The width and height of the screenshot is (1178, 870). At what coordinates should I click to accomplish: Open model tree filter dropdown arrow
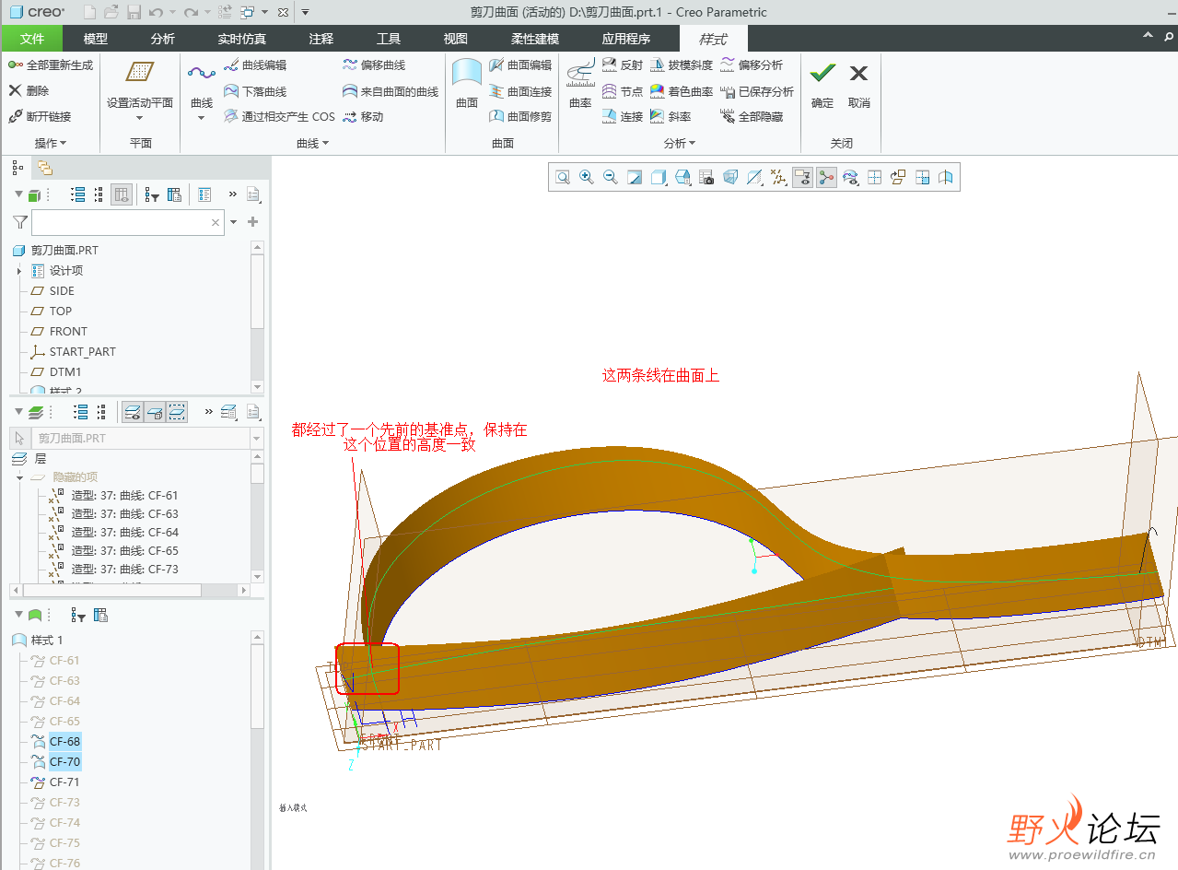(234, 222)
